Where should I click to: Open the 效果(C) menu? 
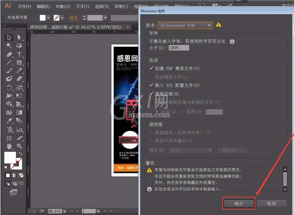(121, 7)
